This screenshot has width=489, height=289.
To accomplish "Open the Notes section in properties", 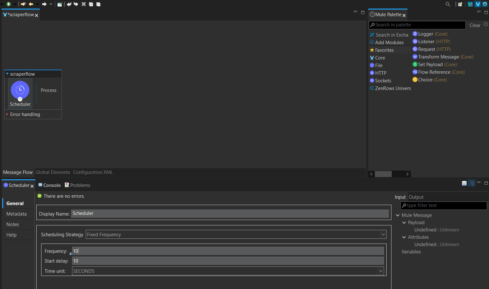I will (x=13, y=224).
